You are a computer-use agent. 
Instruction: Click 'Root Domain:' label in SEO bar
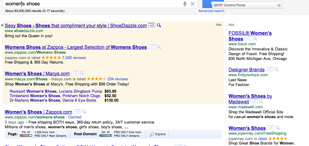click(86, 134)
